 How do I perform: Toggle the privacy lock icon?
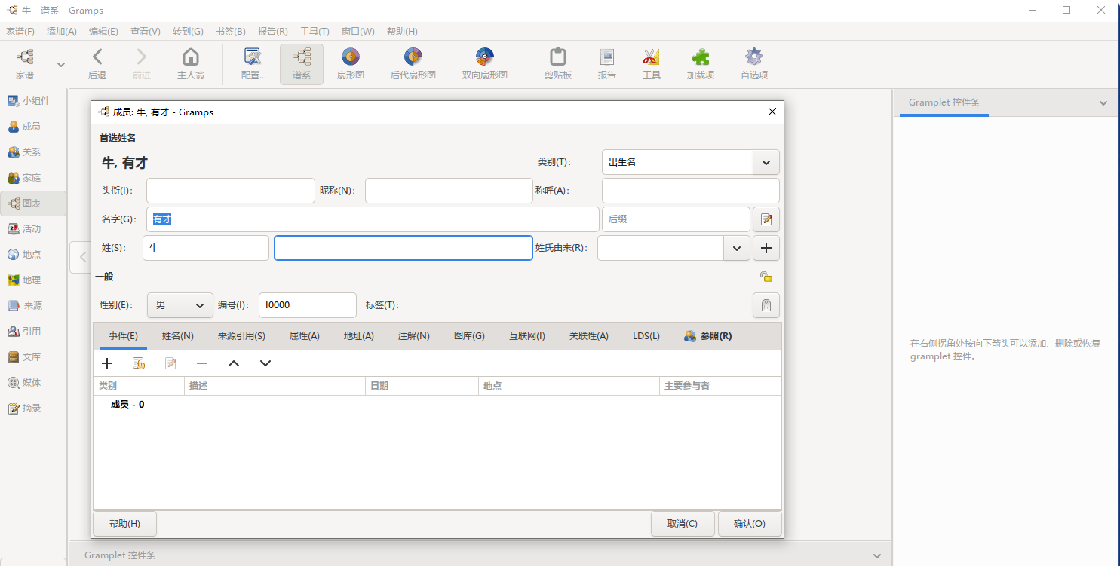click(x=766, y=277)
